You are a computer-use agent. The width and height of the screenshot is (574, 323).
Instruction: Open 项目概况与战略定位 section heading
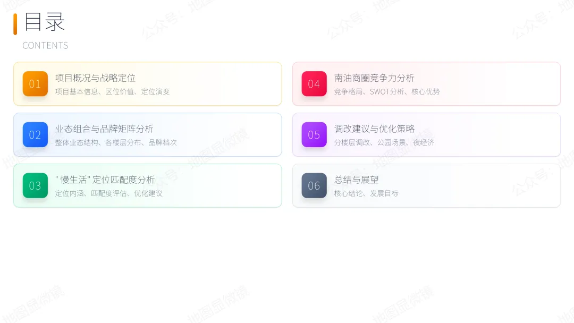[x=95, y=78]
